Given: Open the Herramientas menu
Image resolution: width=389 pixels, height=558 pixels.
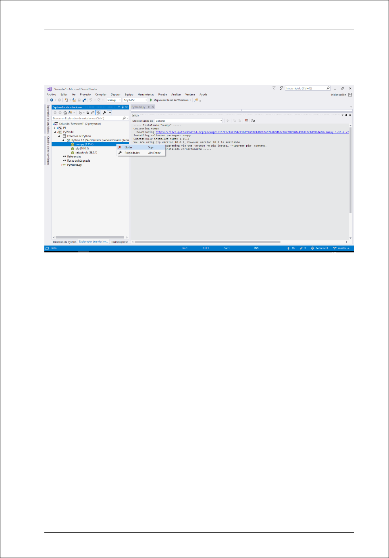Looking at the screenshot, I should coord(146,94).
